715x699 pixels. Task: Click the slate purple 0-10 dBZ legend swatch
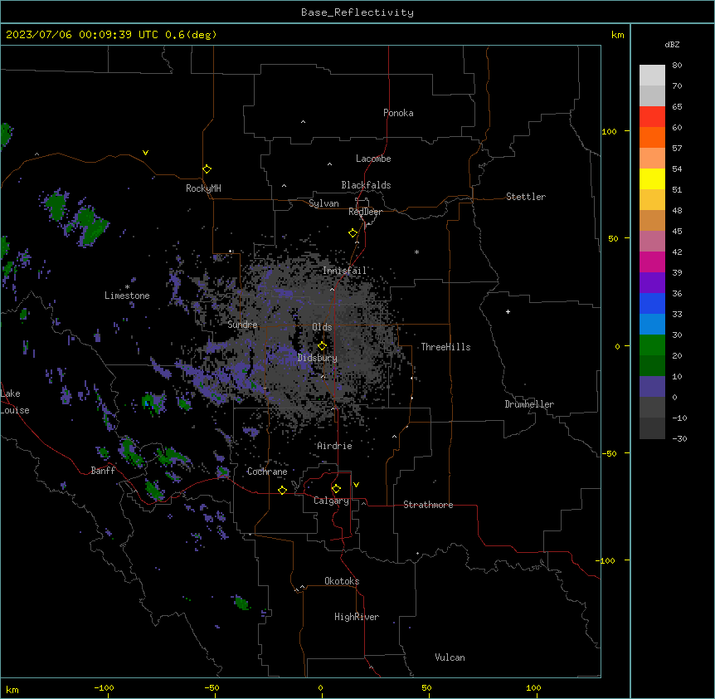(652, 387)
